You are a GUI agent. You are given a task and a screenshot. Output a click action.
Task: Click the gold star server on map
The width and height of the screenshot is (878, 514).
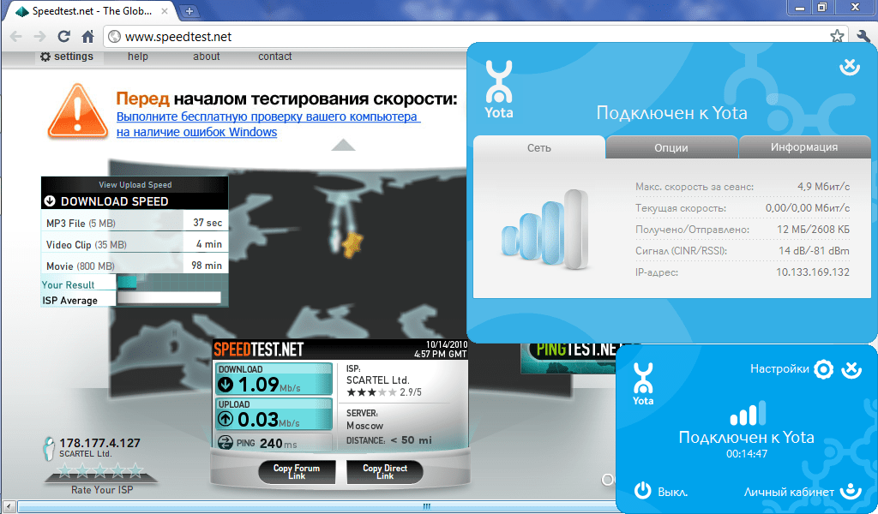[352, 245]
